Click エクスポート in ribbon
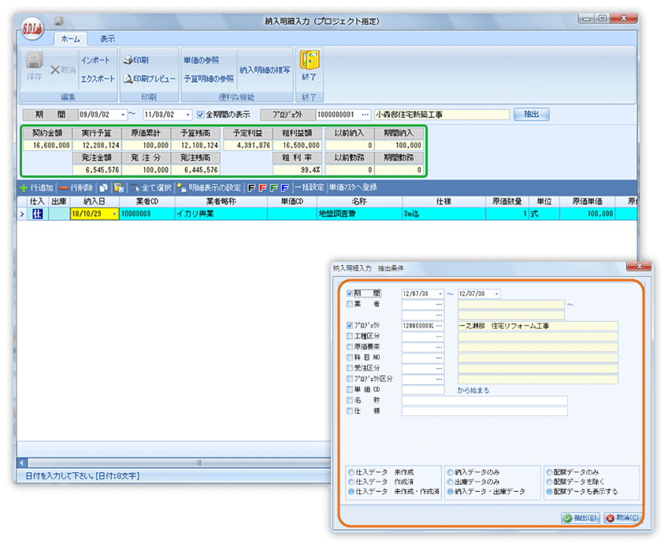Image resolution: width=668 pixels, height=546 pixels. [x=98, y=79]
